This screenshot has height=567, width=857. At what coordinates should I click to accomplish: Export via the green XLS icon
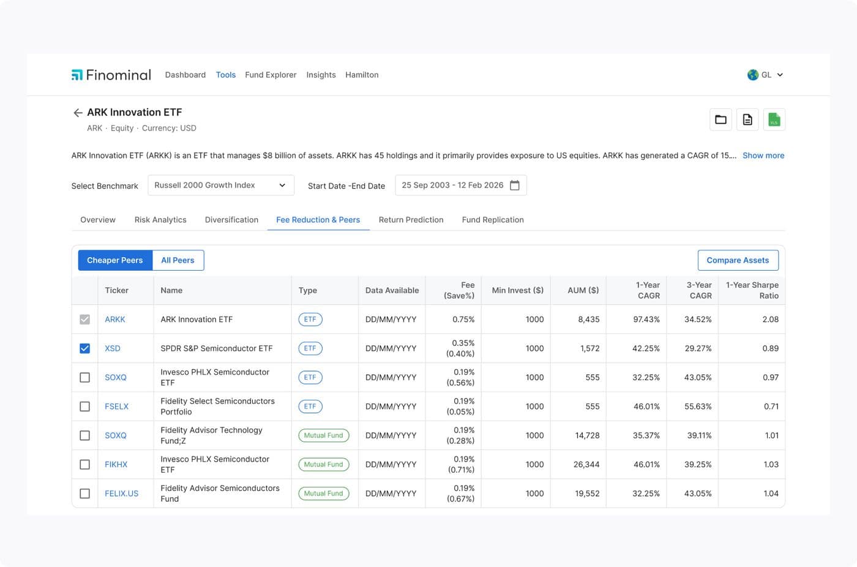774,119
